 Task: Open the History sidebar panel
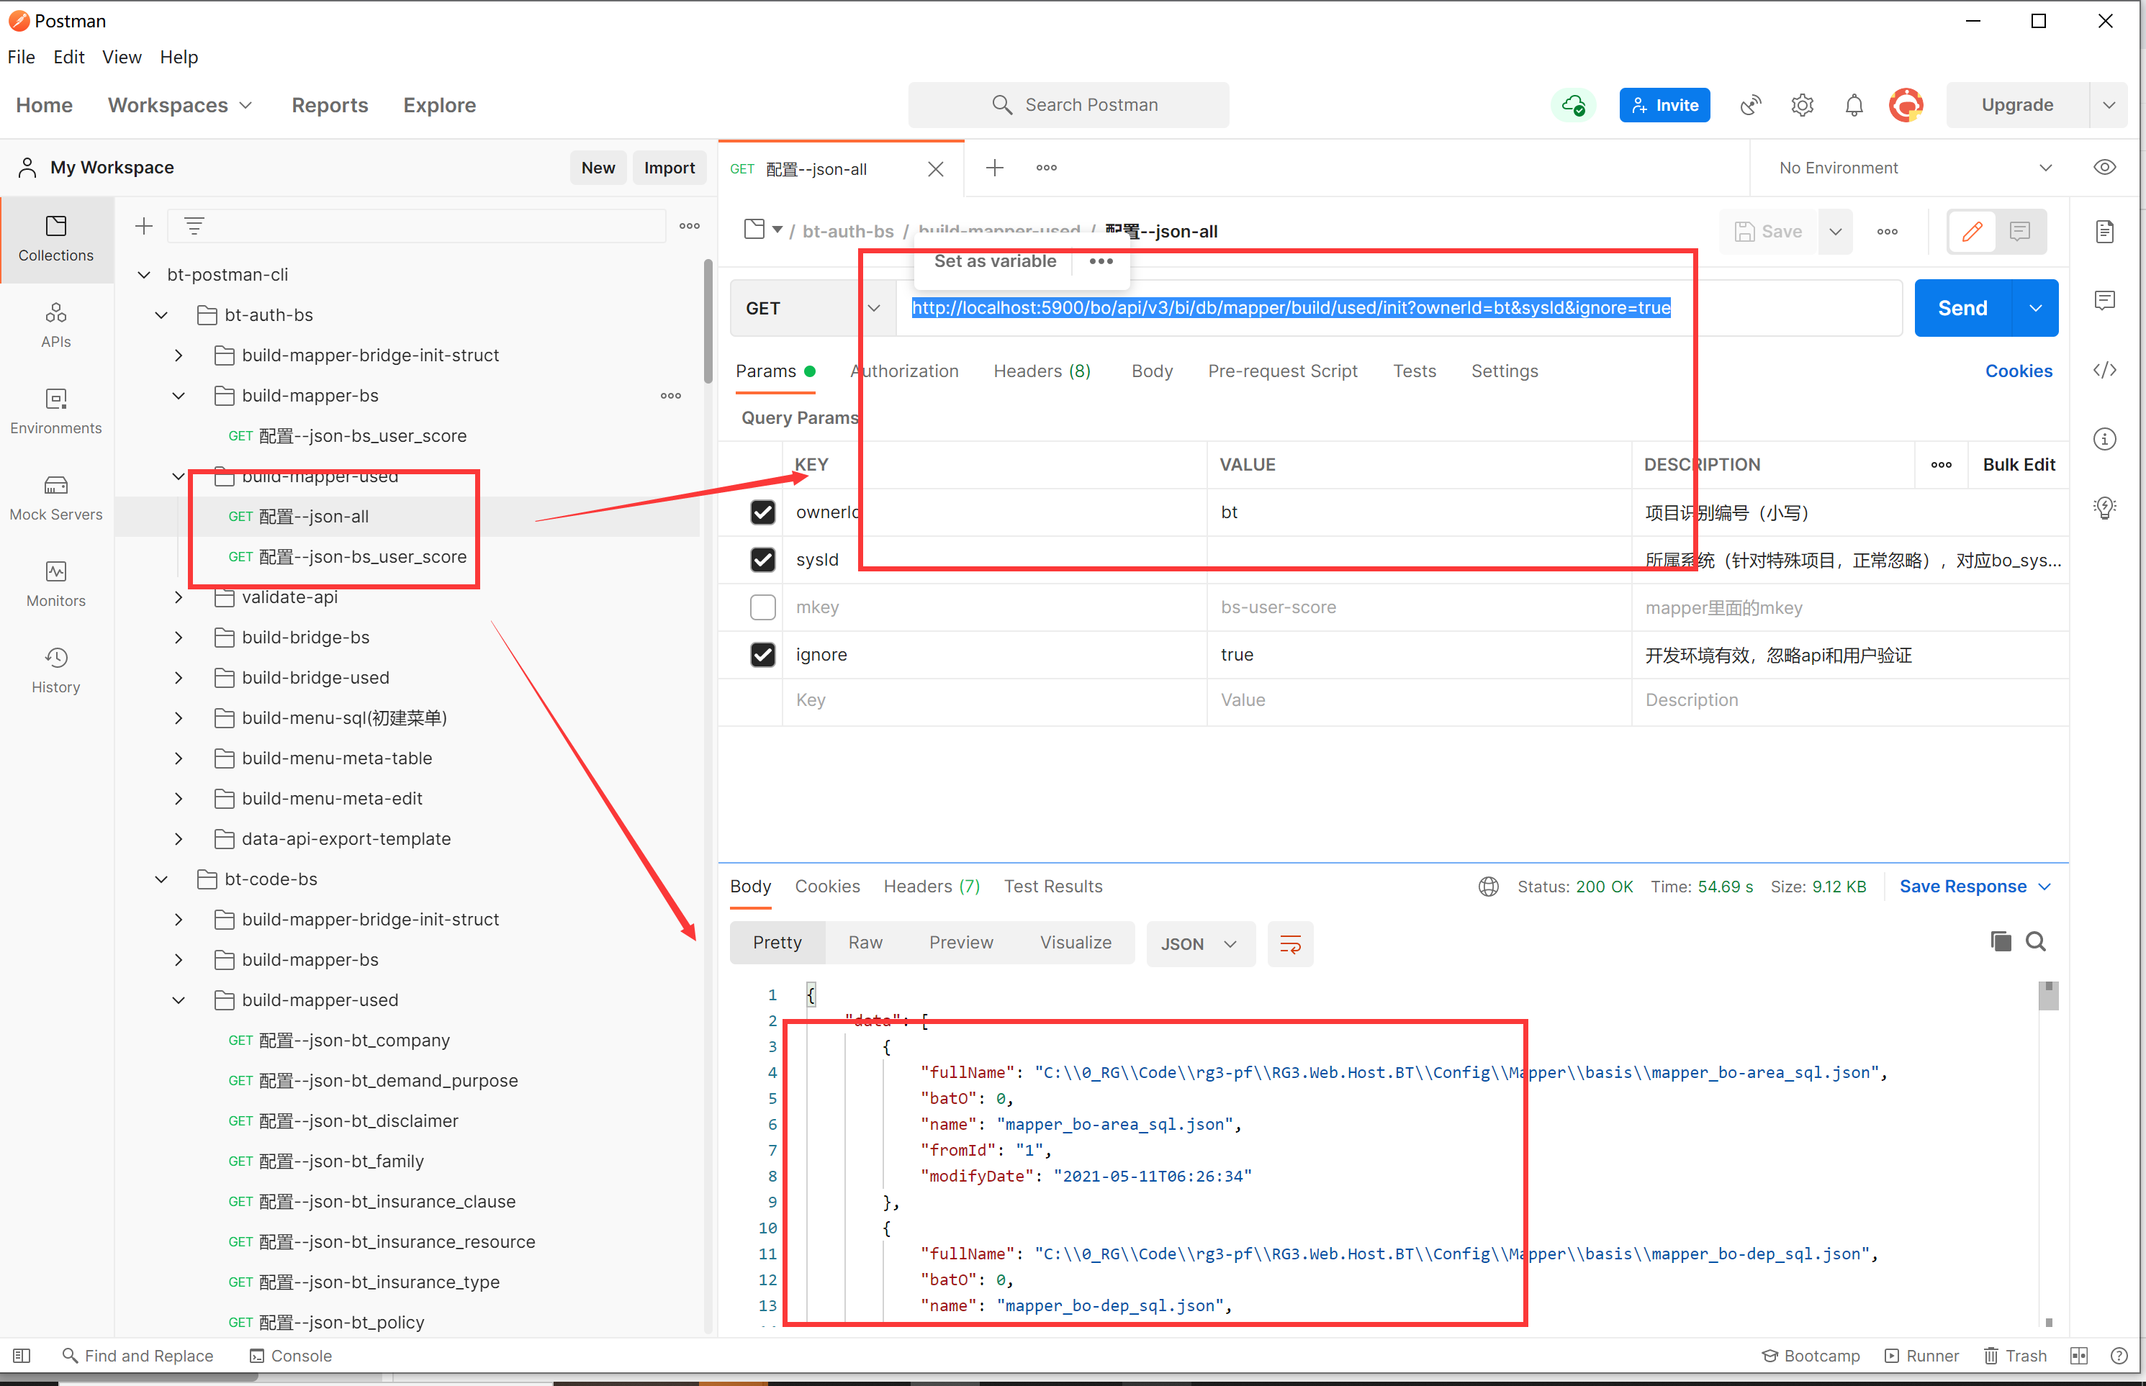click(56, 671)
